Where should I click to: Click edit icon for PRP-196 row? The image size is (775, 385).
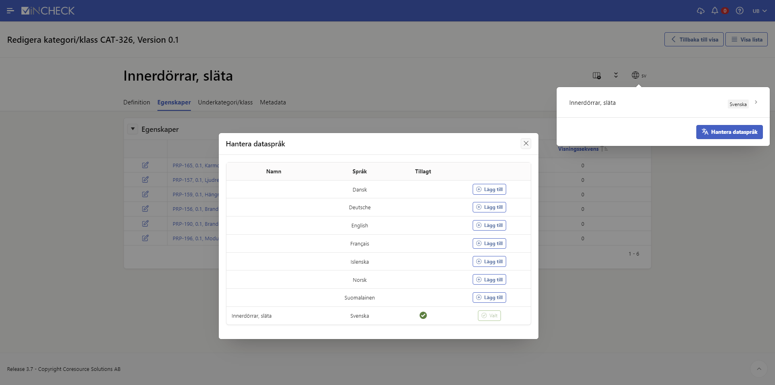point(145,238)
